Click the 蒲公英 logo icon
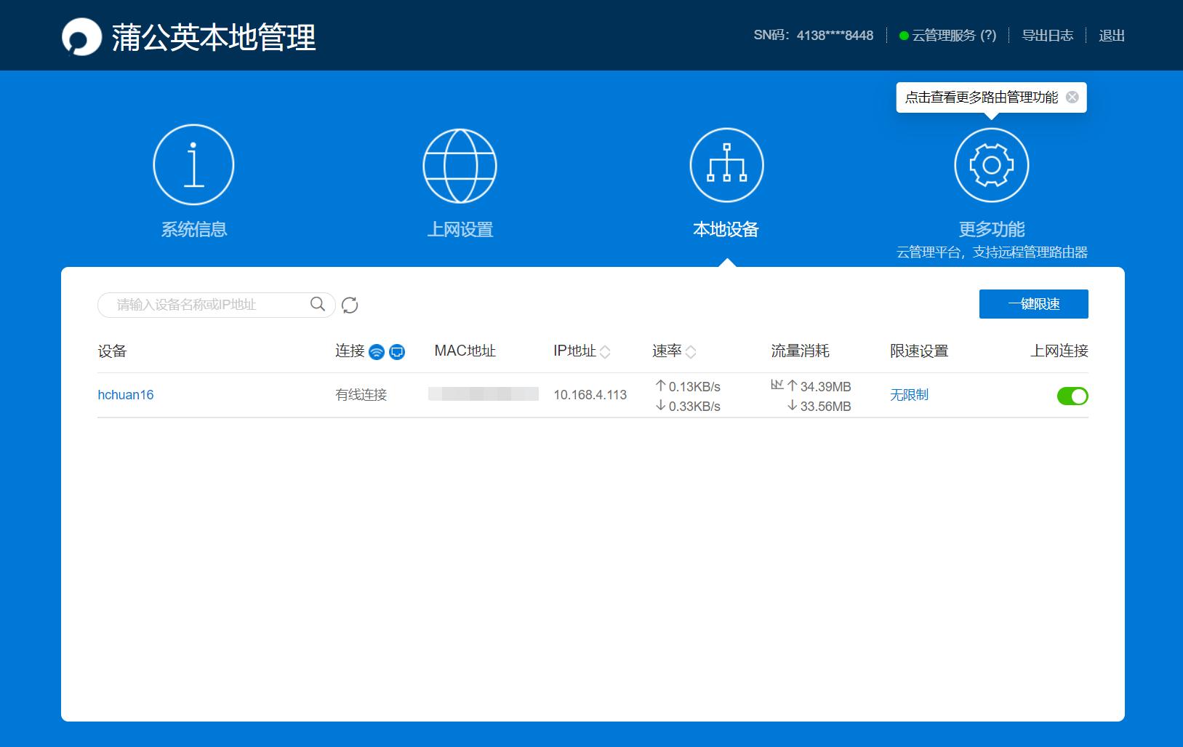Viewport: 1183px width, 747px height. click(x=82, y=35)
